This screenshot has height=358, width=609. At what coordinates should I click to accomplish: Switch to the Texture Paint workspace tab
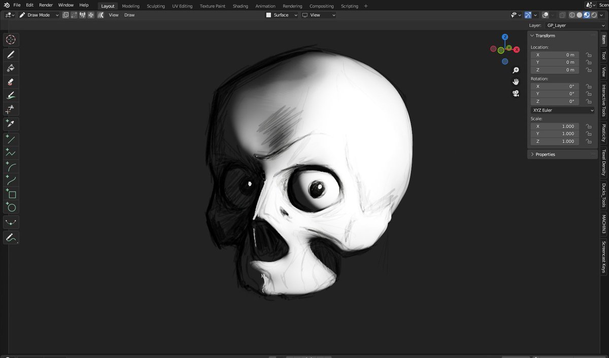tap(213, 6)
